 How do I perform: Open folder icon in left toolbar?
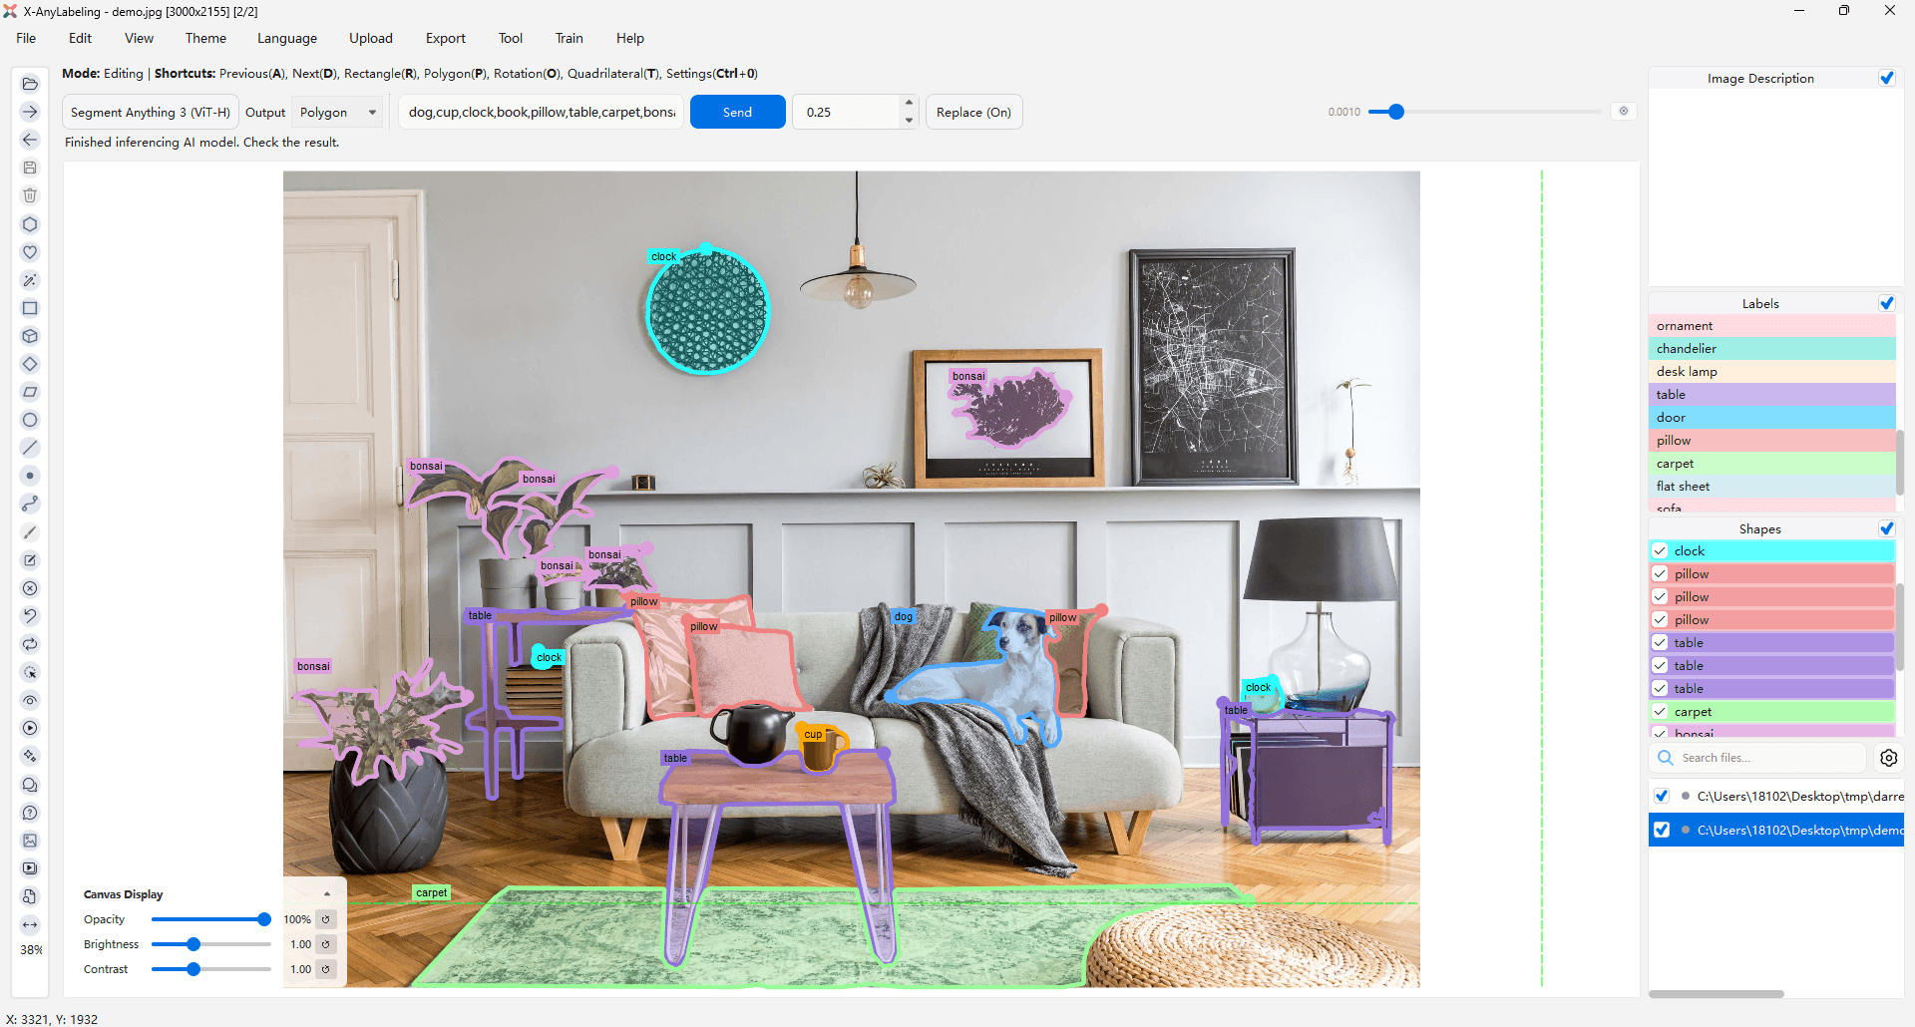tap(30, 84)
